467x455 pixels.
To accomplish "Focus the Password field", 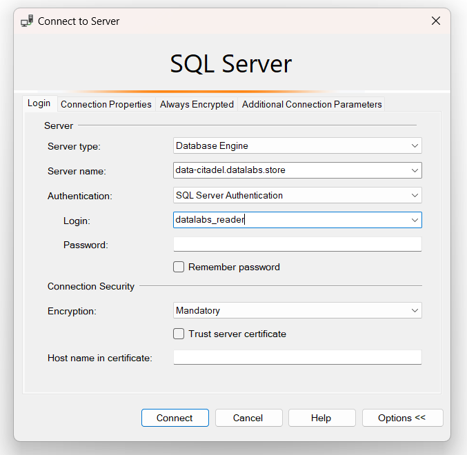I will point(297,244).
